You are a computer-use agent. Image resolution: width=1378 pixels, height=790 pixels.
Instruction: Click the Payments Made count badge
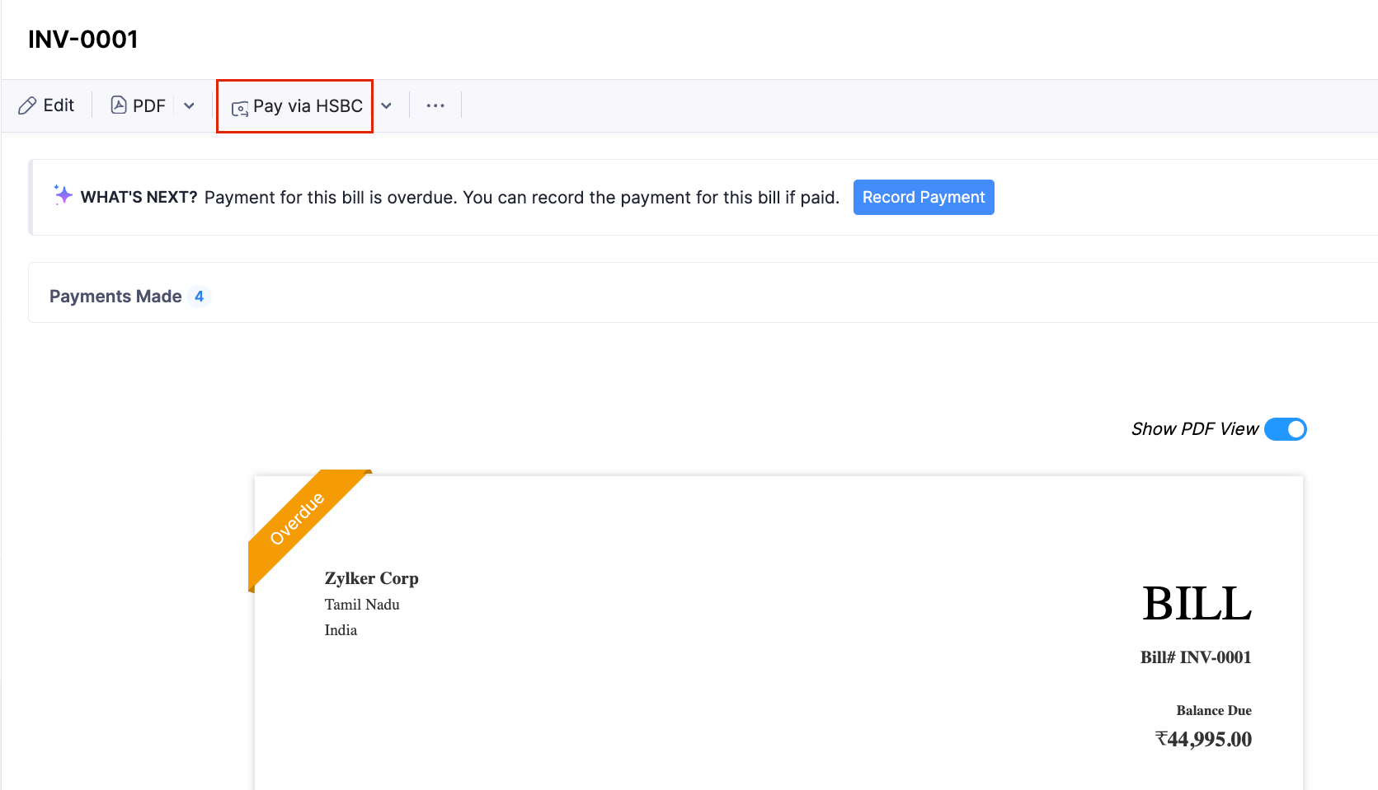(199, 297)
